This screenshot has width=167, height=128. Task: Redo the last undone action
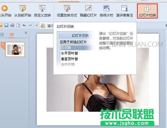[x=30, y=25]
